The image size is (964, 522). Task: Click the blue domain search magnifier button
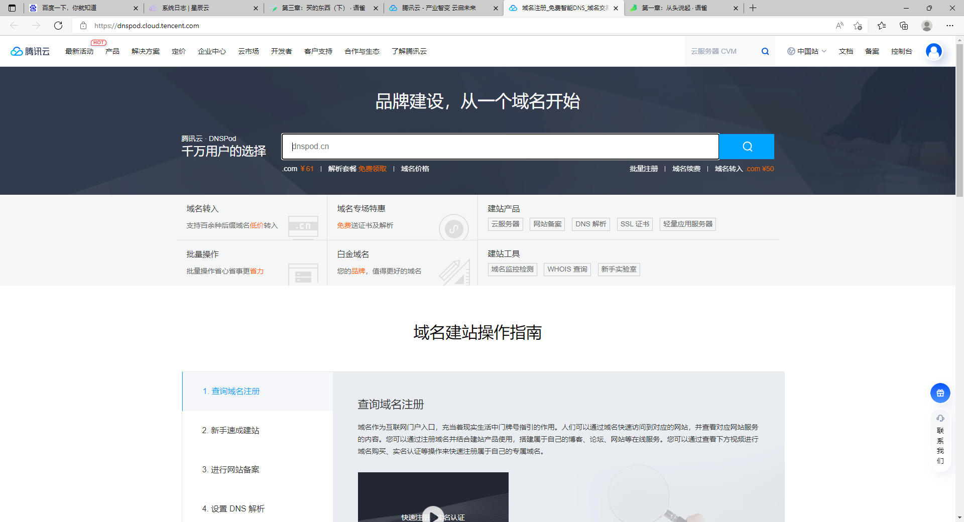coord(747,147)
